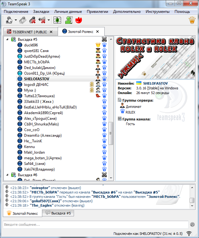Click blue ROLEX crown of SHELOFASTOV row
Viewport: 199px width, 238px height.
click(104, 79)
